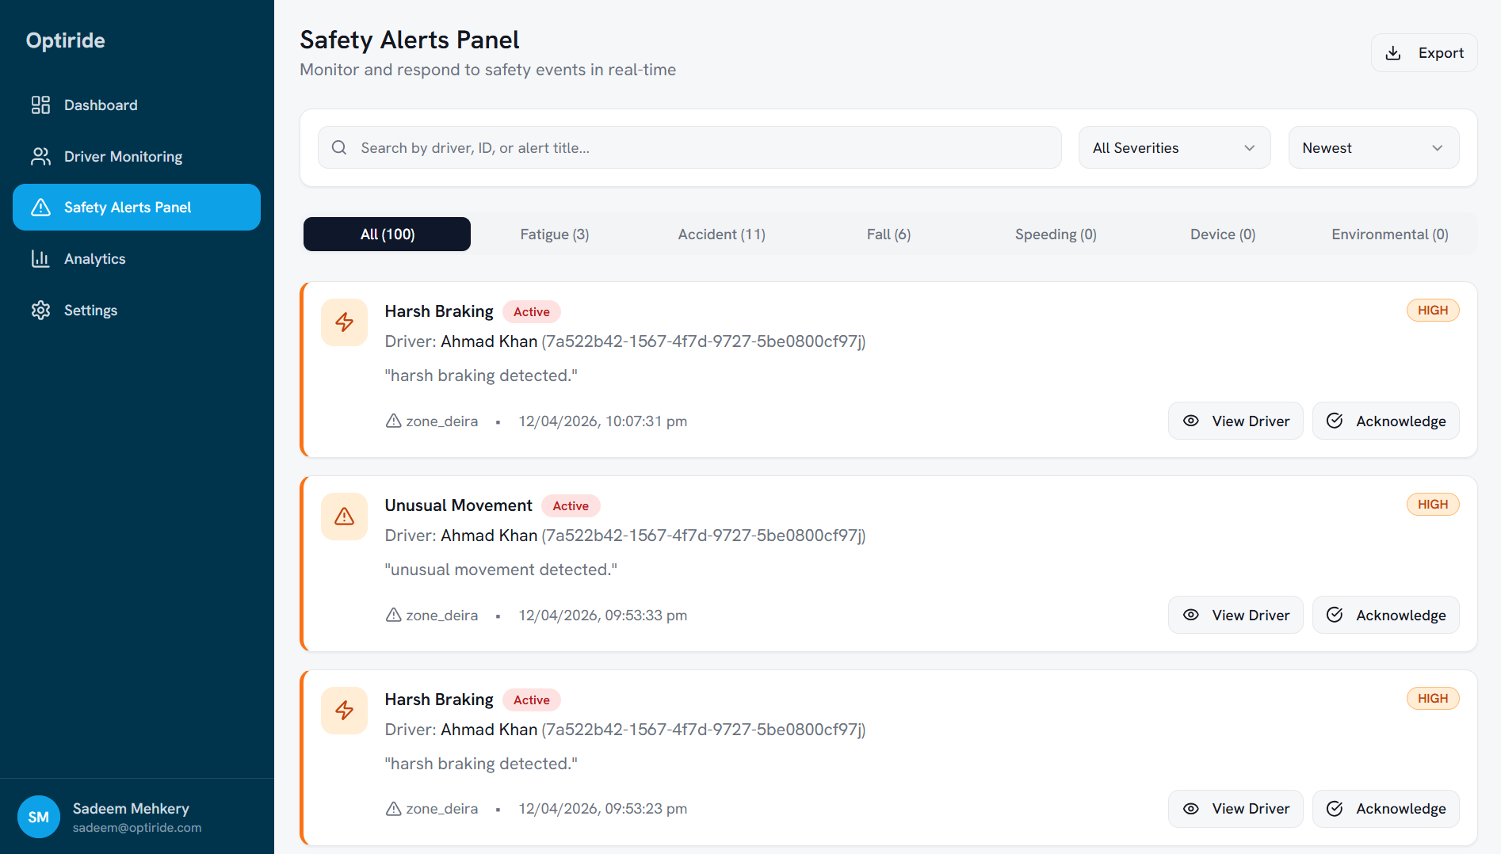Click checkmark icon in 09:53:23 pm alert
Viewport: 1501px width, 854px height.
(1335, 809)
